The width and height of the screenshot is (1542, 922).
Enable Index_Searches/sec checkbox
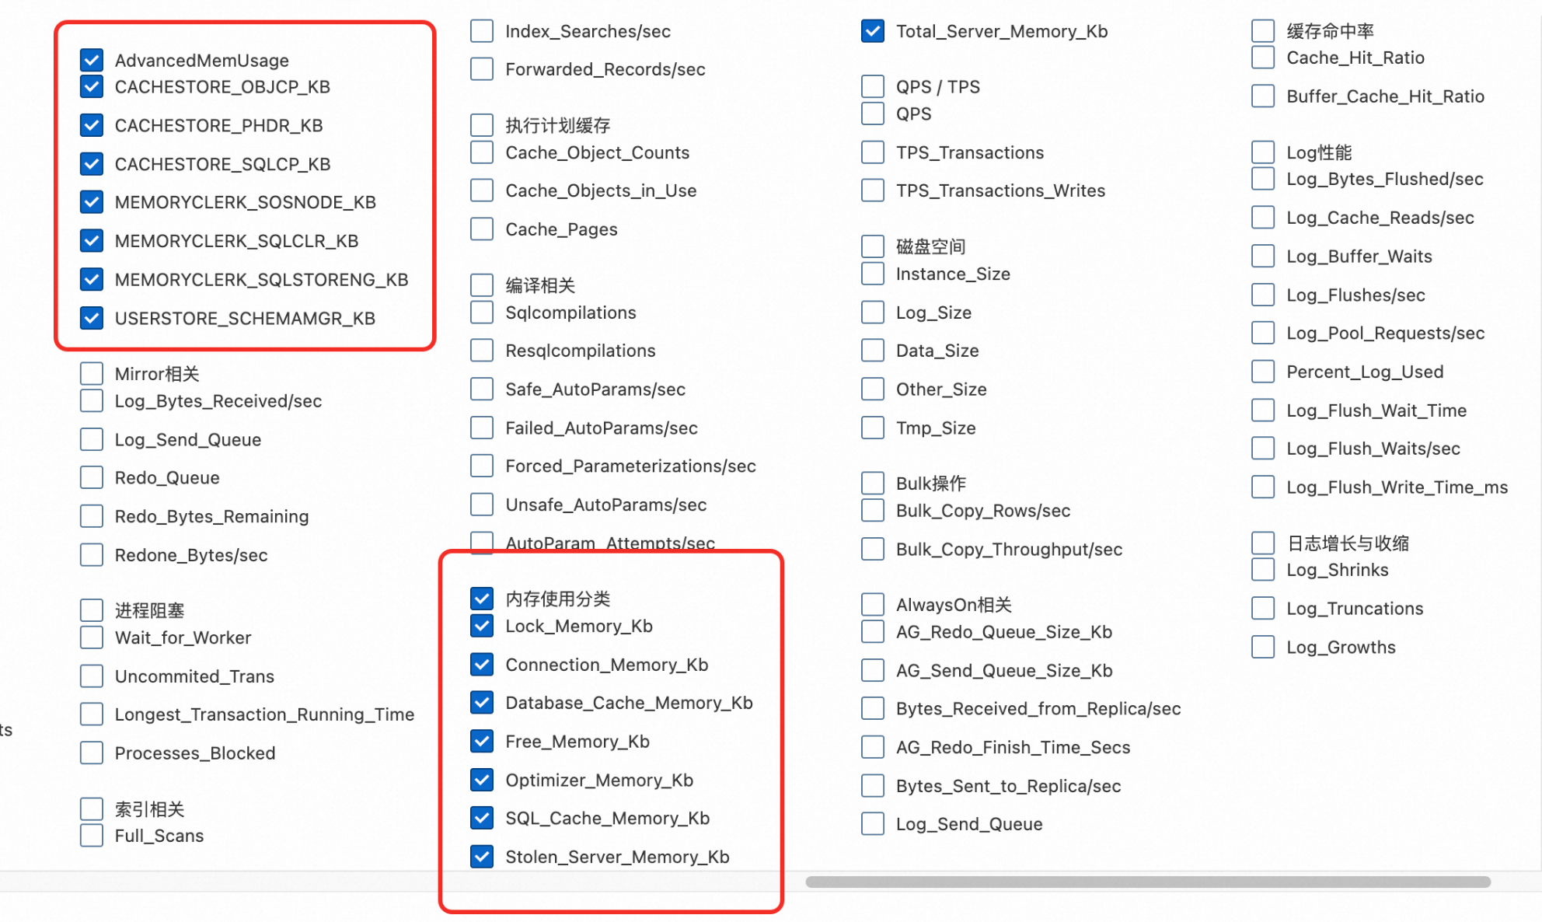pos(482,31)
